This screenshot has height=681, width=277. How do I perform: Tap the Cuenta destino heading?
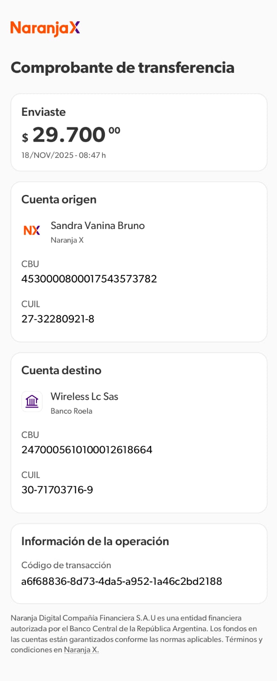[x=61, y=370]
